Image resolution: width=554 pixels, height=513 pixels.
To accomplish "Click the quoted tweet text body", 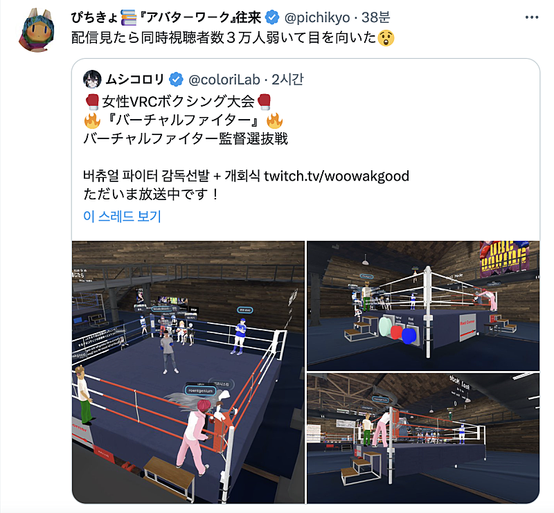I will 246,147.
